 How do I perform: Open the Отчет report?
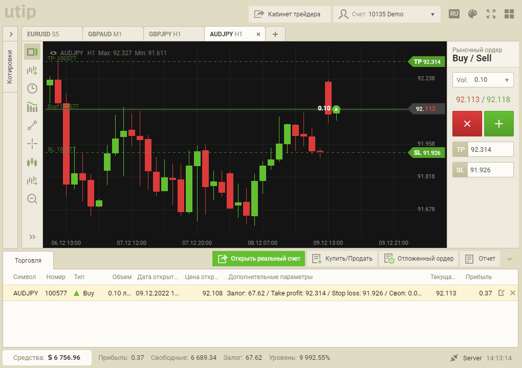click(480, 259)
